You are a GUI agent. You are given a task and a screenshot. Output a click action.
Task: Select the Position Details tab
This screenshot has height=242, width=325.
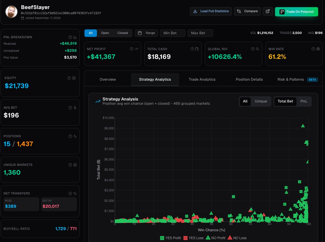tap(249, 80)
